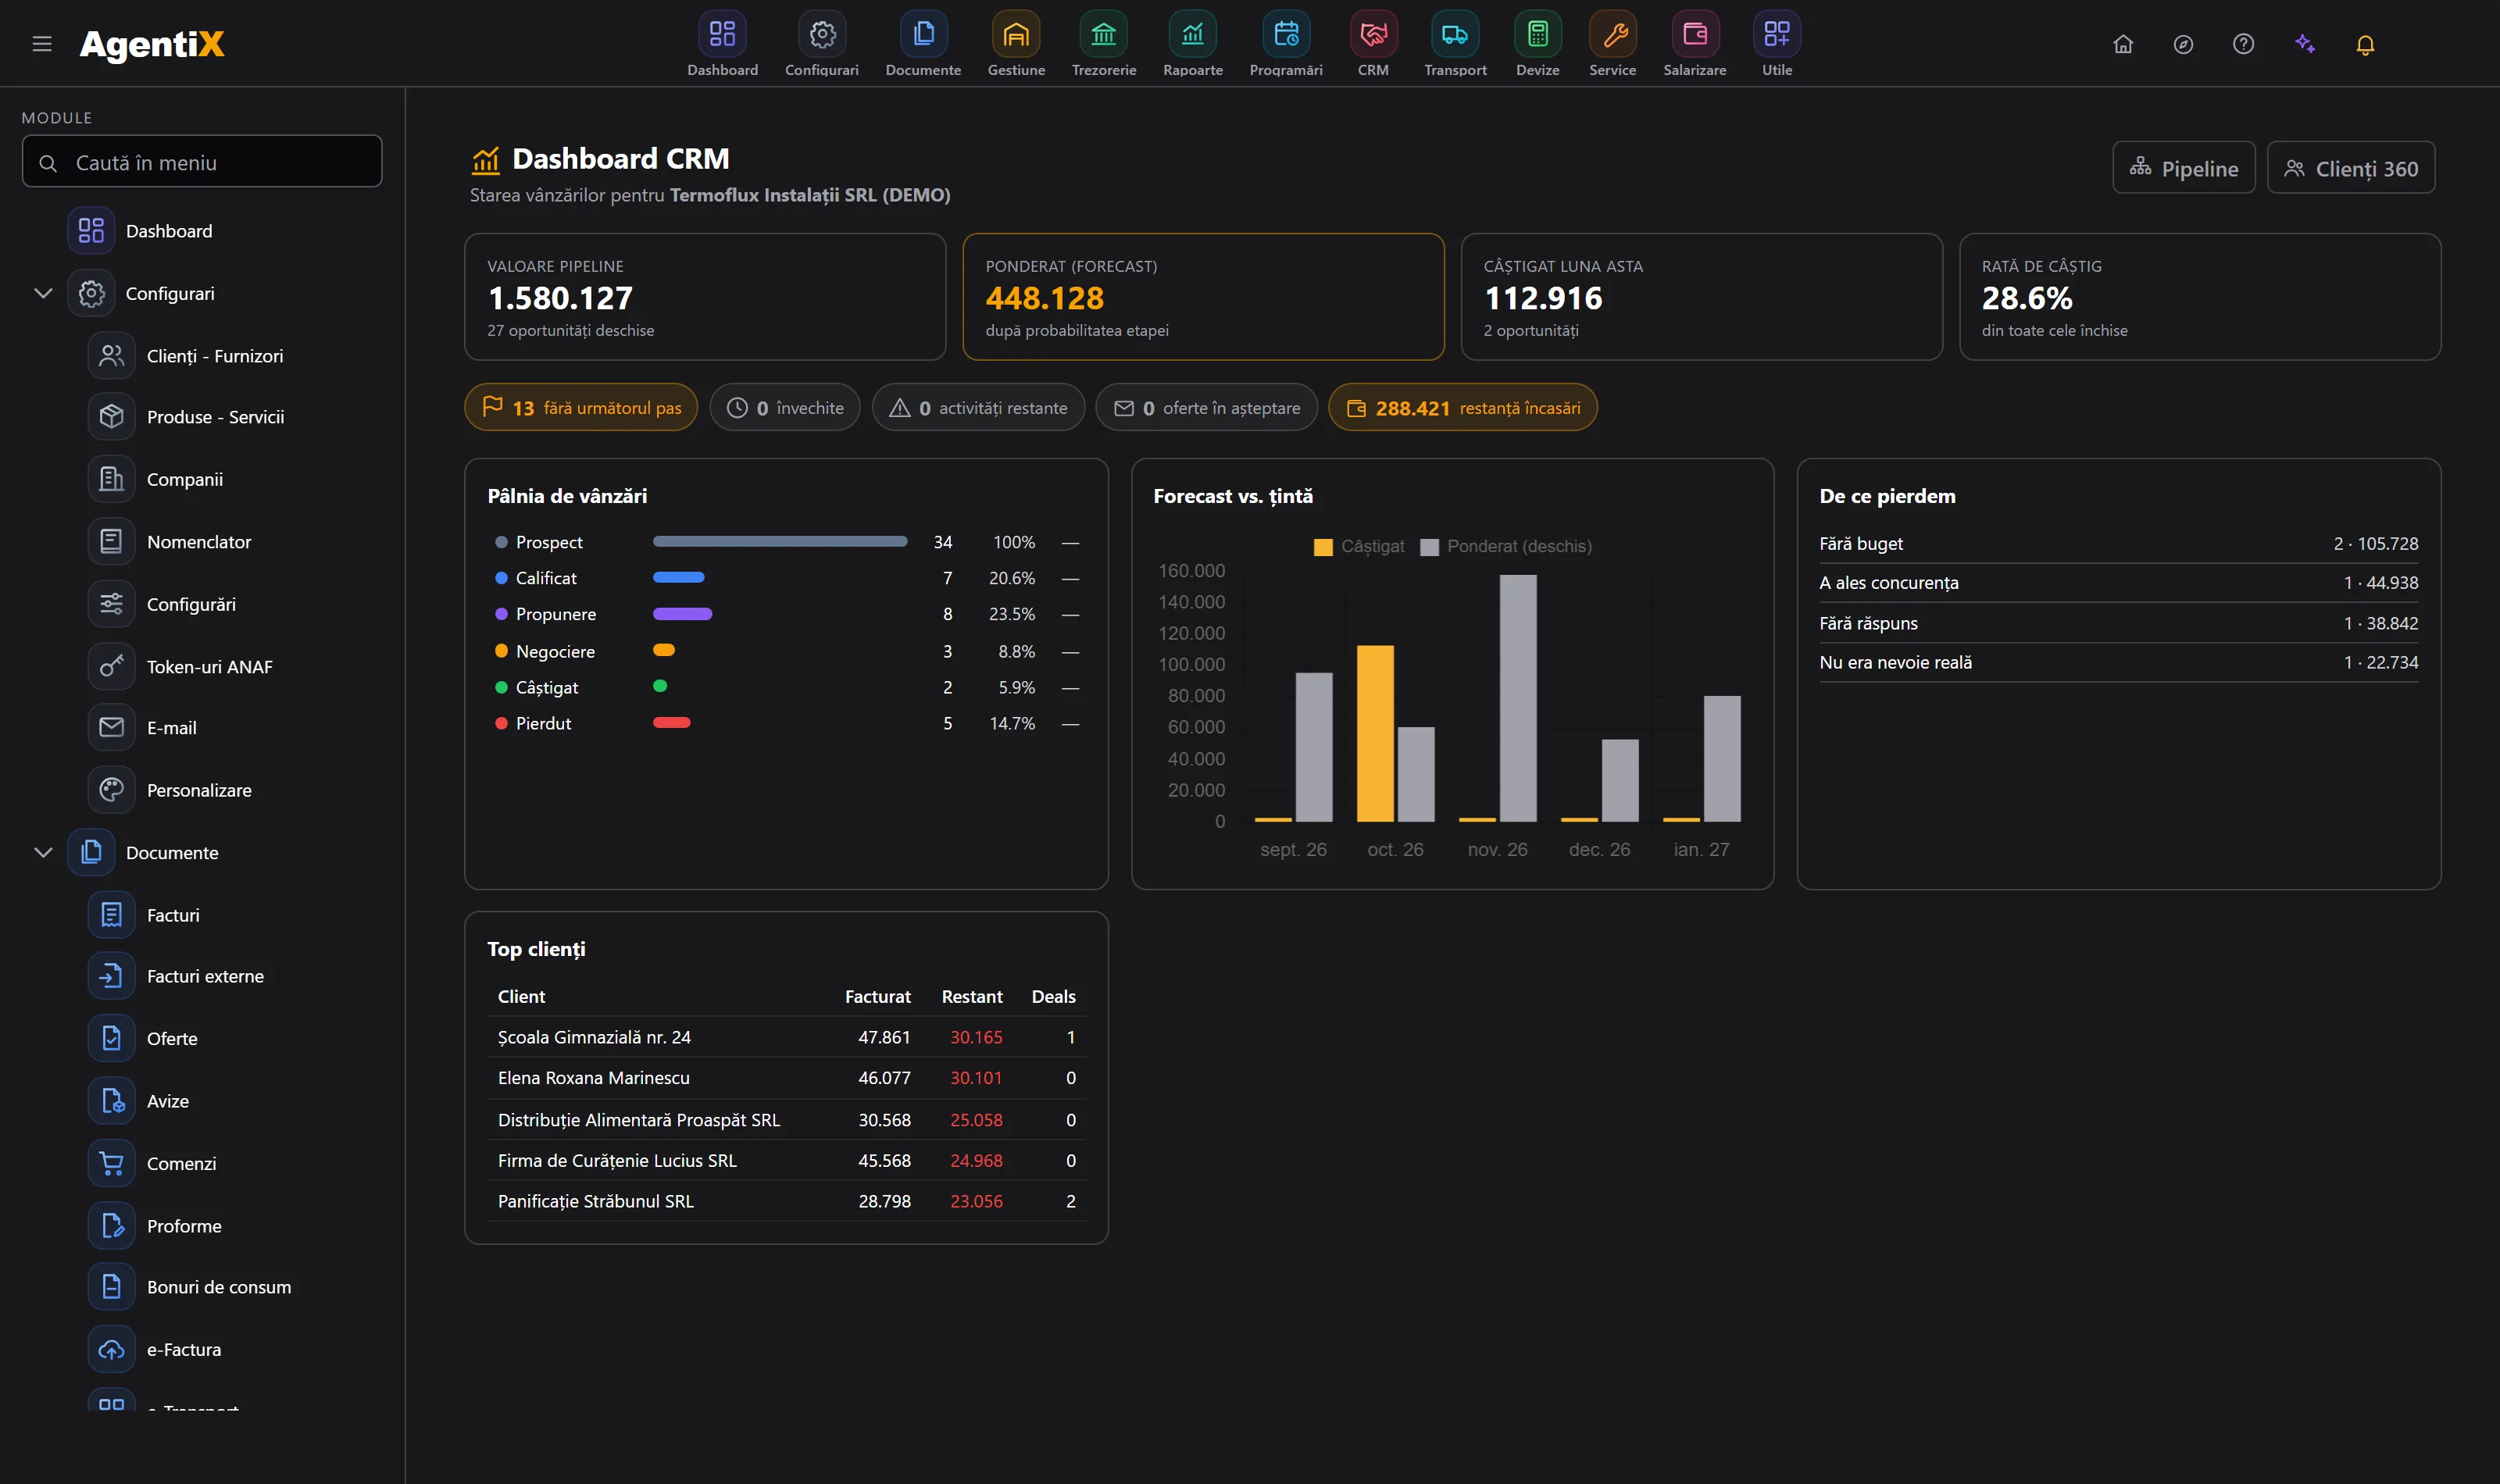Open Programări calendar icon

[1286, 34]
